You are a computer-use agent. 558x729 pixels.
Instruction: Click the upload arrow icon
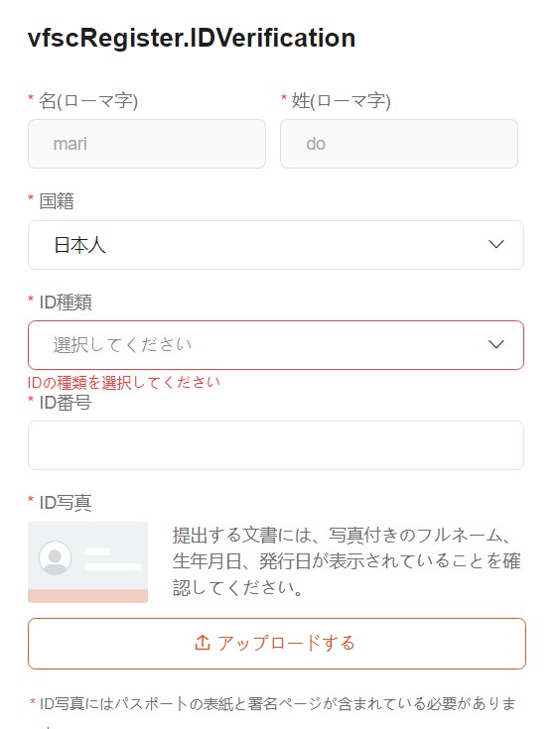tap(203, 643)
